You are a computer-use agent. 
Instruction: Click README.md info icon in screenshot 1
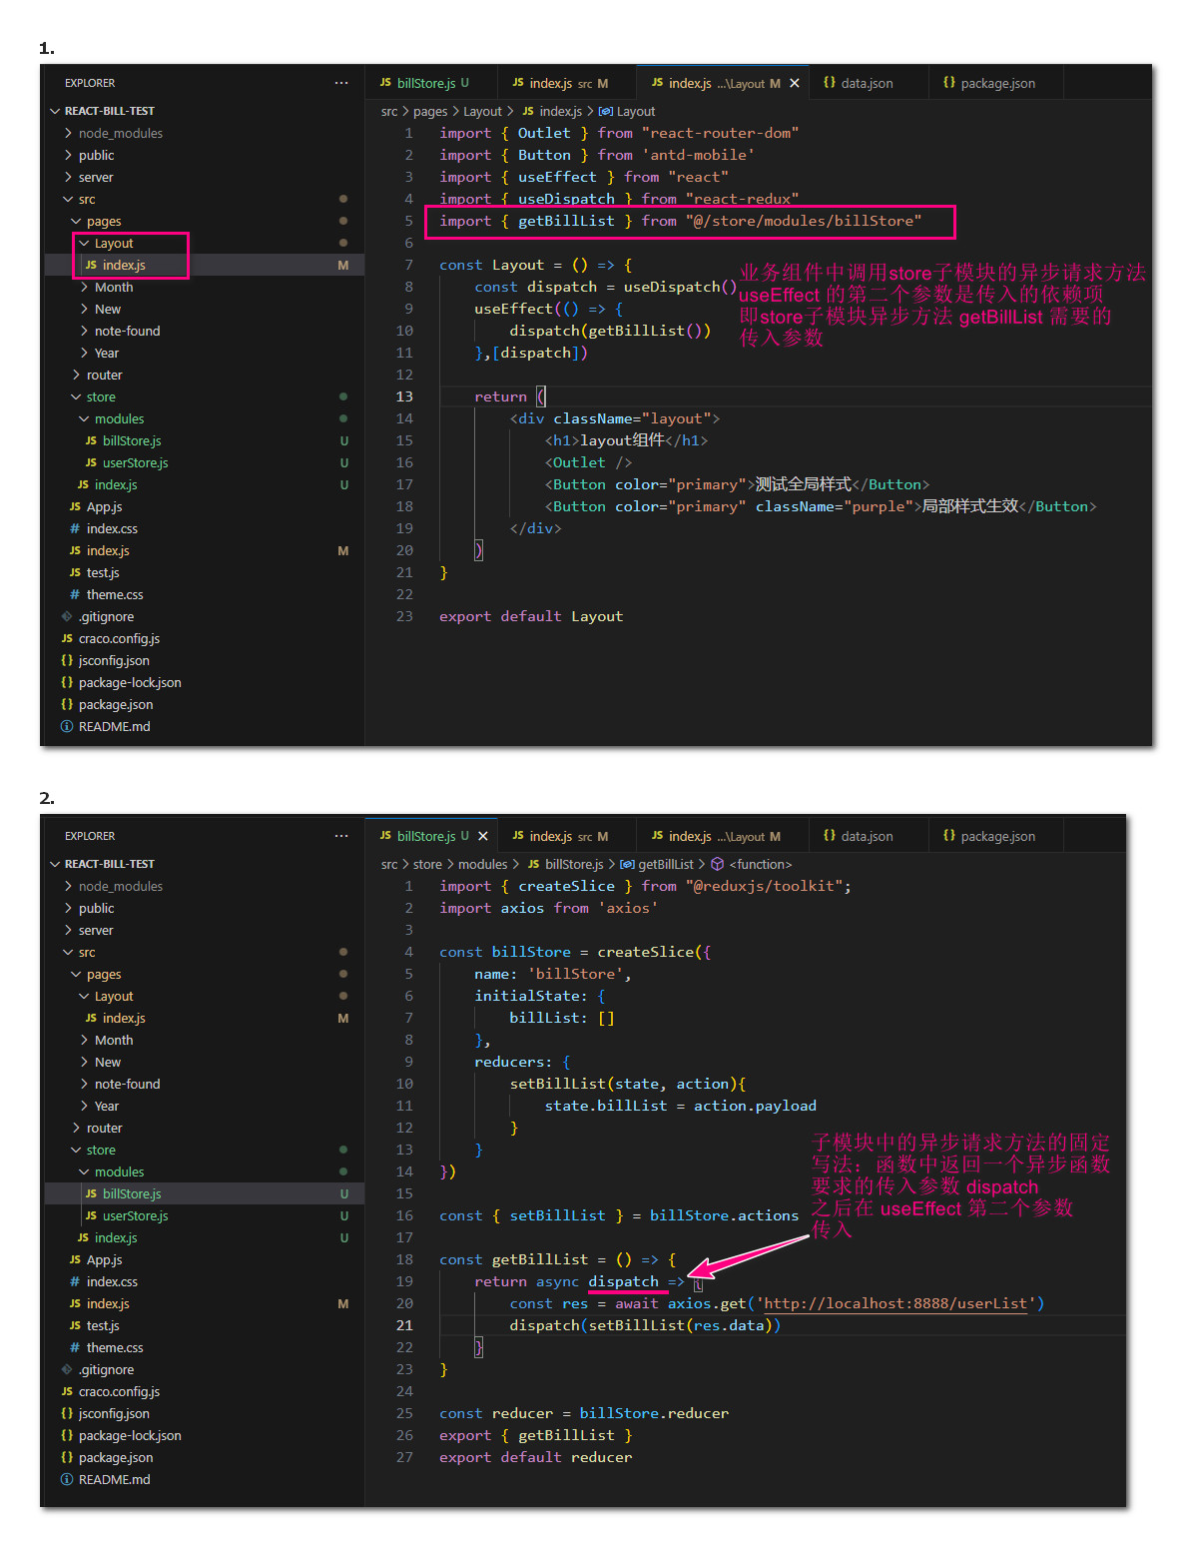click(x=67, y=726)
